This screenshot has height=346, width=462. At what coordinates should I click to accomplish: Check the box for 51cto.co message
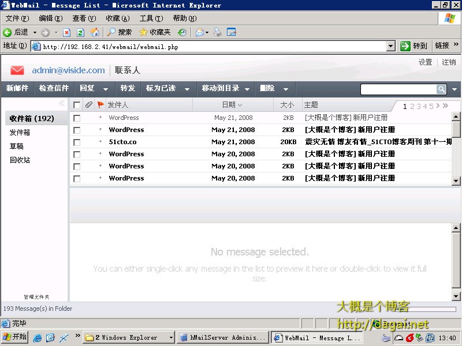point(77,142)
